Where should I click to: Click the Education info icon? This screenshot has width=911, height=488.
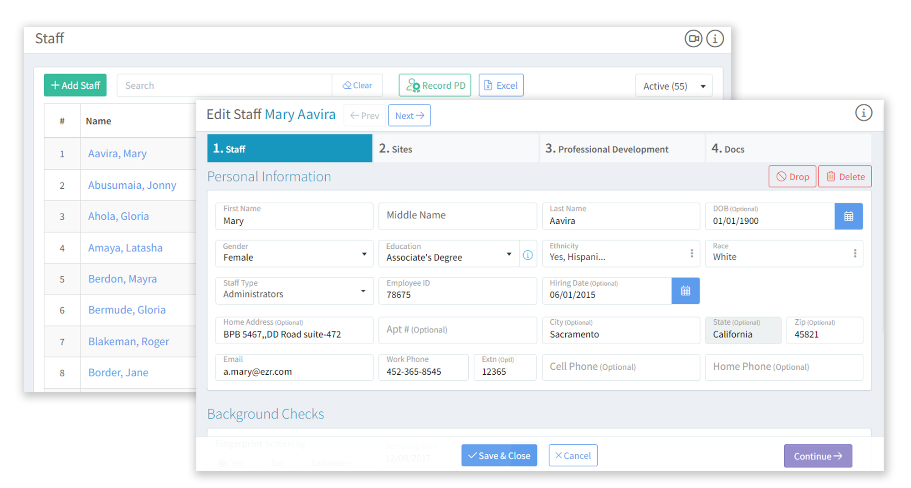click(527, 255)
